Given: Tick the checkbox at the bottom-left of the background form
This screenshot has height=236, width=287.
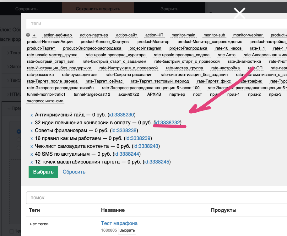Looking at the screenshot, I should 12,231.
